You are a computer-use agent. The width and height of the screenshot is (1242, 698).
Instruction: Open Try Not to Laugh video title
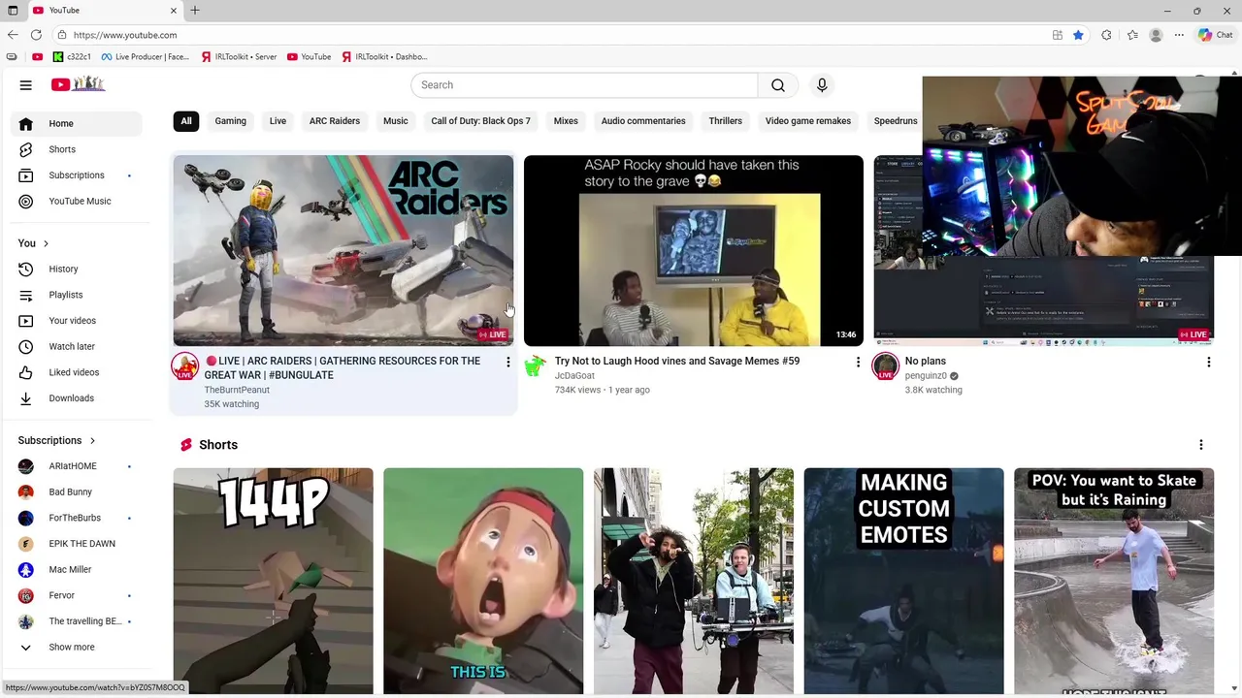[x=677, y=361]
